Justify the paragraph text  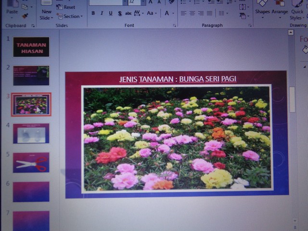point(209,13)
